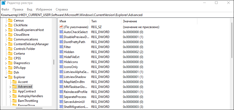Image resolution: width=234 pixels, height=110 pixels.
Task: Expand the Diagnostics key
Action: tap(6, 63)
